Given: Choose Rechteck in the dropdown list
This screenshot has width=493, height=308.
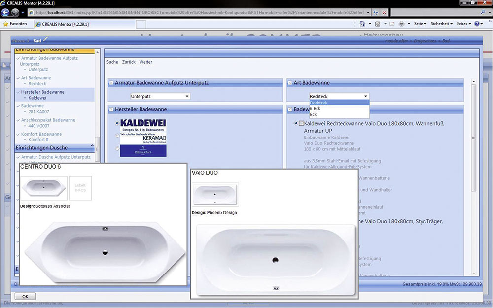Looking at the screenshot, I should 339,103.
